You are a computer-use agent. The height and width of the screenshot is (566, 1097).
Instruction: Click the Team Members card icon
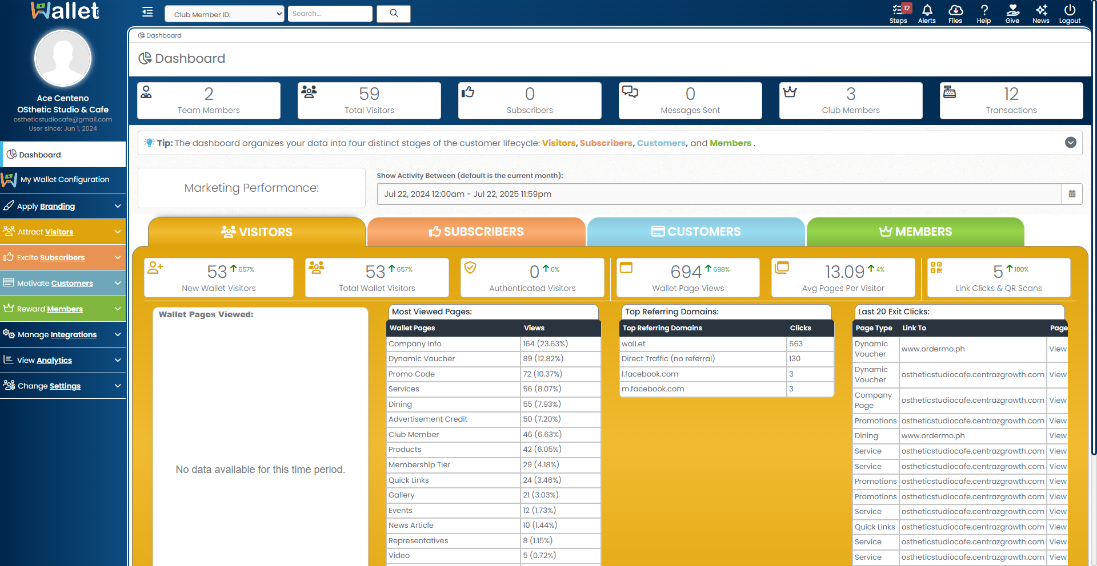(146, 92)
